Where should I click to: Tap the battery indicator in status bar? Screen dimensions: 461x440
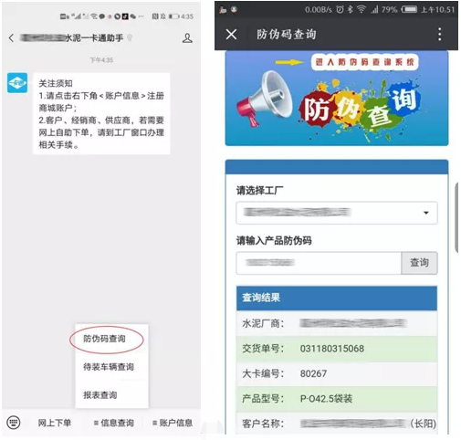(x=409, y=10)
